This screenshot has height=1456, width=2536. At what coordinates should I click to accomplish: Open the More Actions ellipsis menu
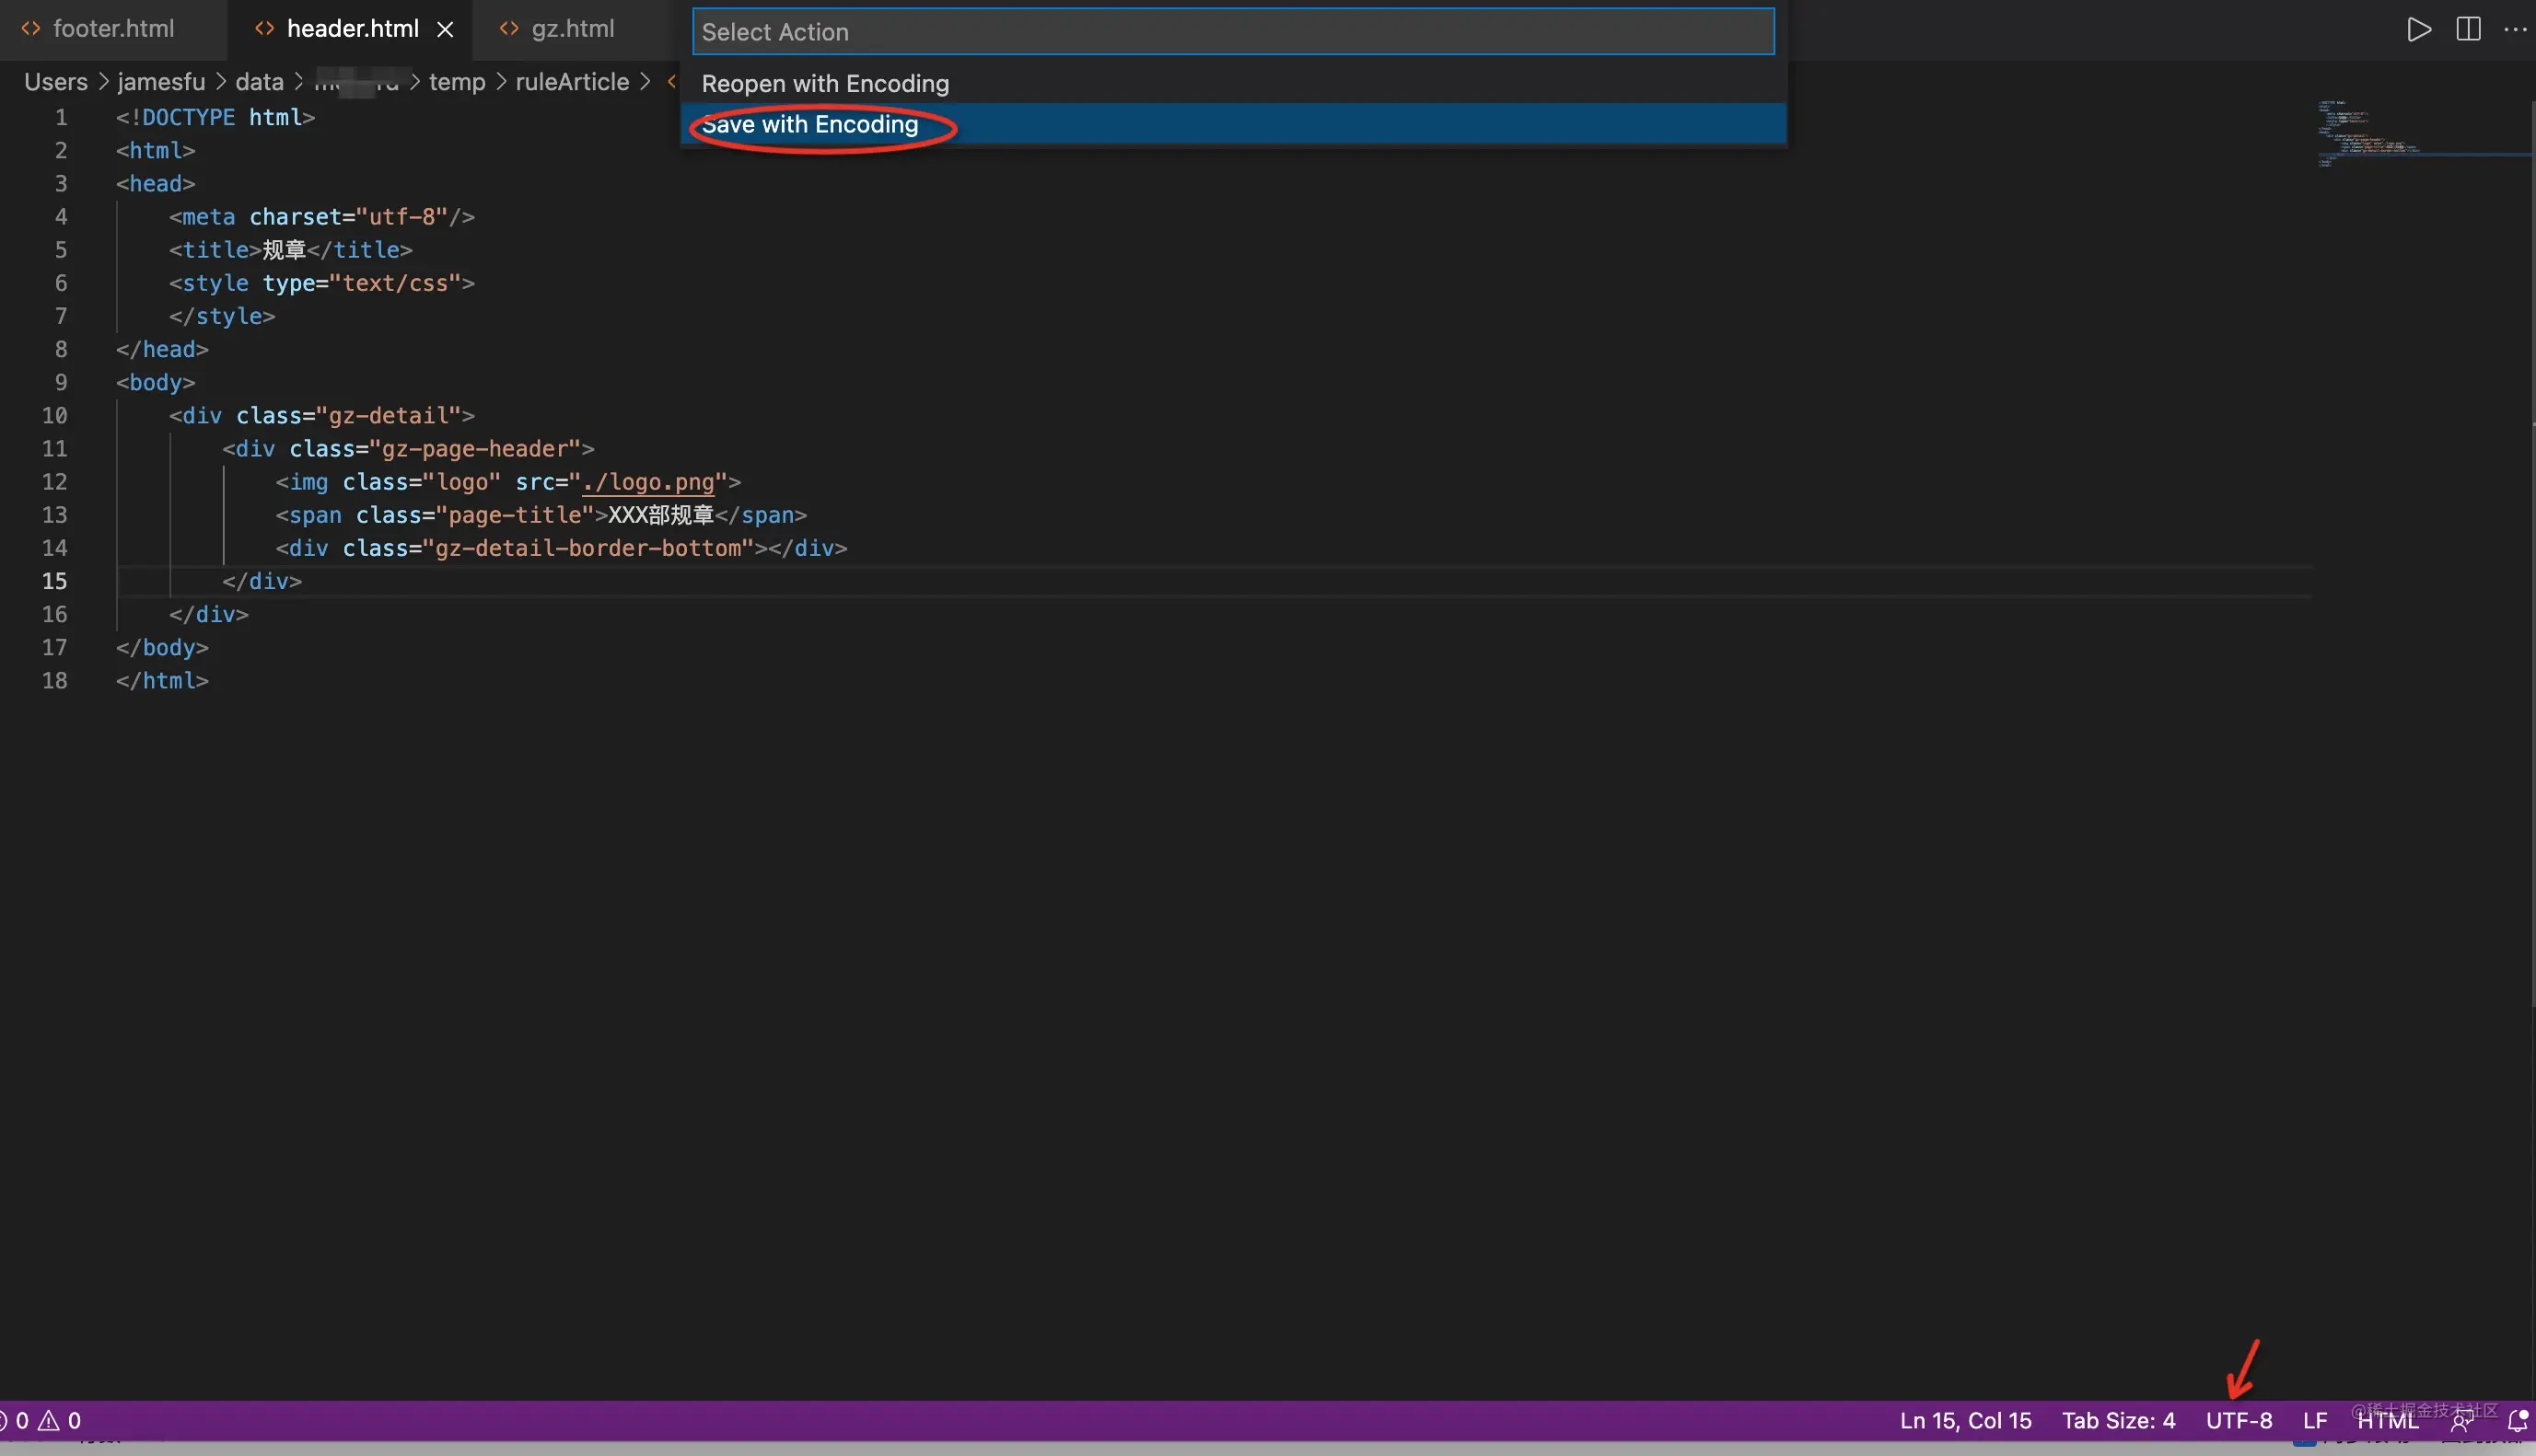coord(2514,29)
